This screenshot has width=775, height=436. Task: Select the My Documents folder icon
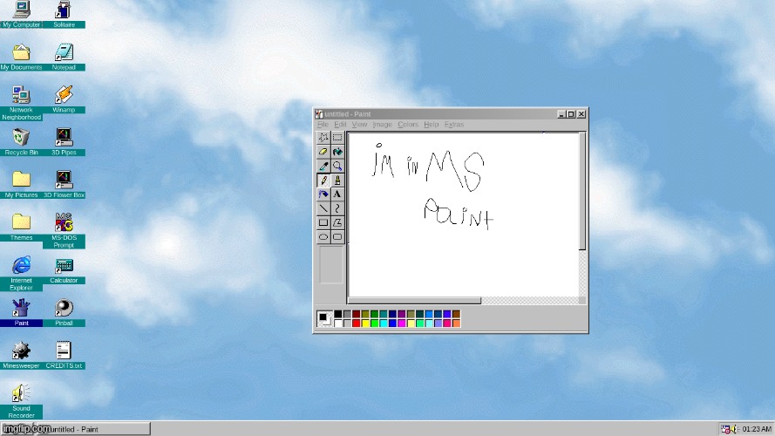(21, 57)
